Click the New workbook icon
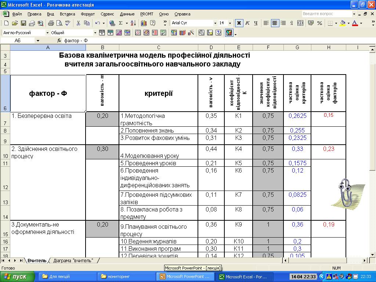Viewport: 376px width, 282px height. point(7,23)
